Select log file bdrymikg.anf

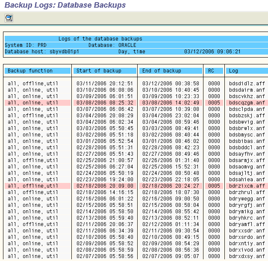pos(247,212)
